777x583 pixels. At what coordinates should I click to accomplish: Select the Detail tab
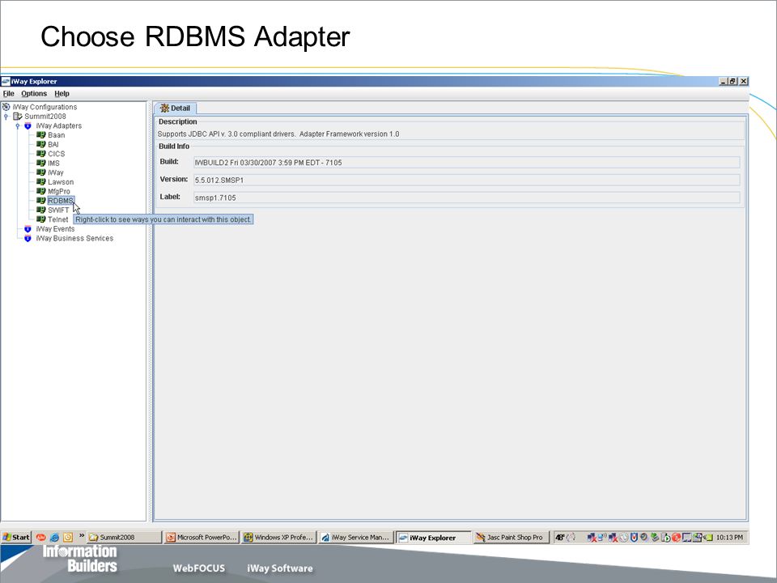pyautogui.click(x=175, y=108)
